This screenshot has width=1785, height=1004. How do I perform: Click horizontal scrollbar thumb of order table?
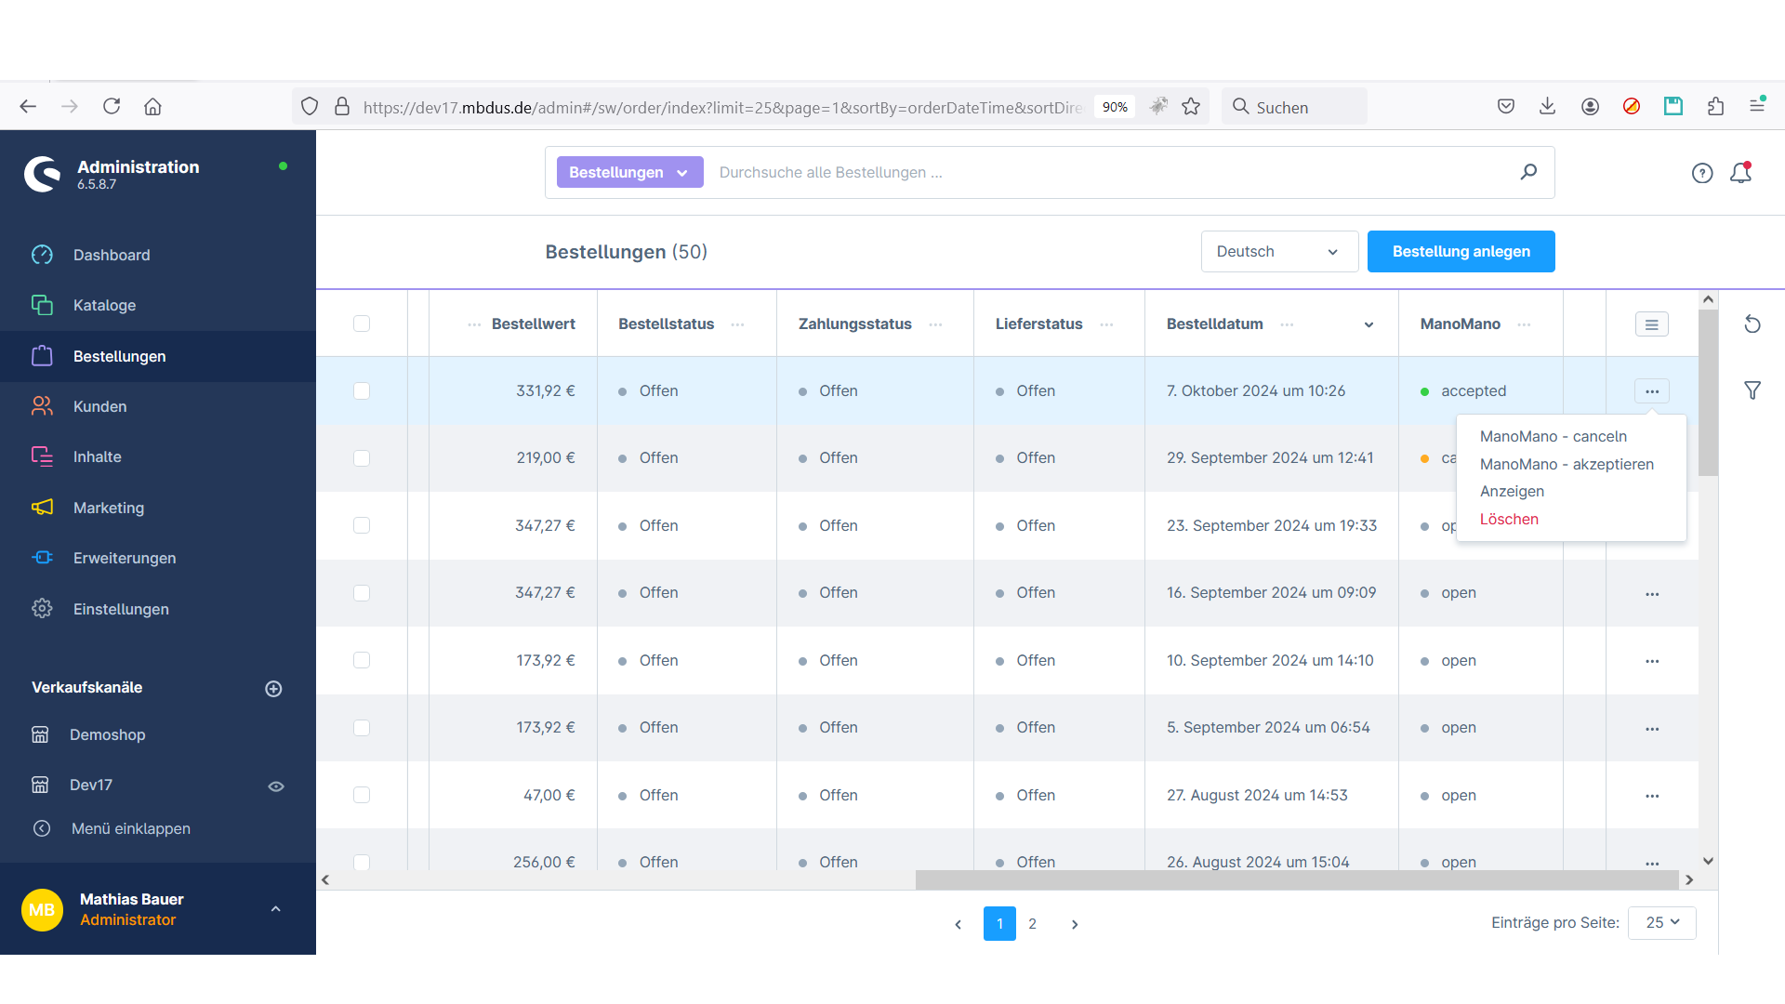[x=1297, y=879]
